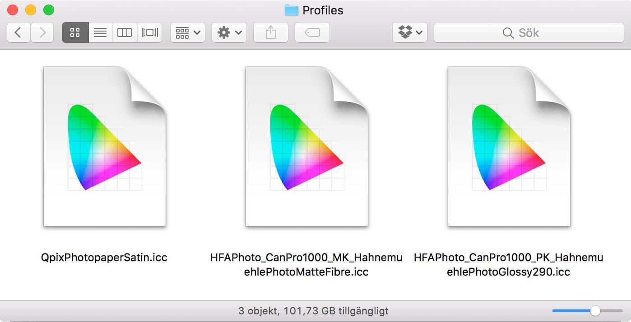Click the icon size slider knob
The image size is (631, 322).
[x=595, y=311]
